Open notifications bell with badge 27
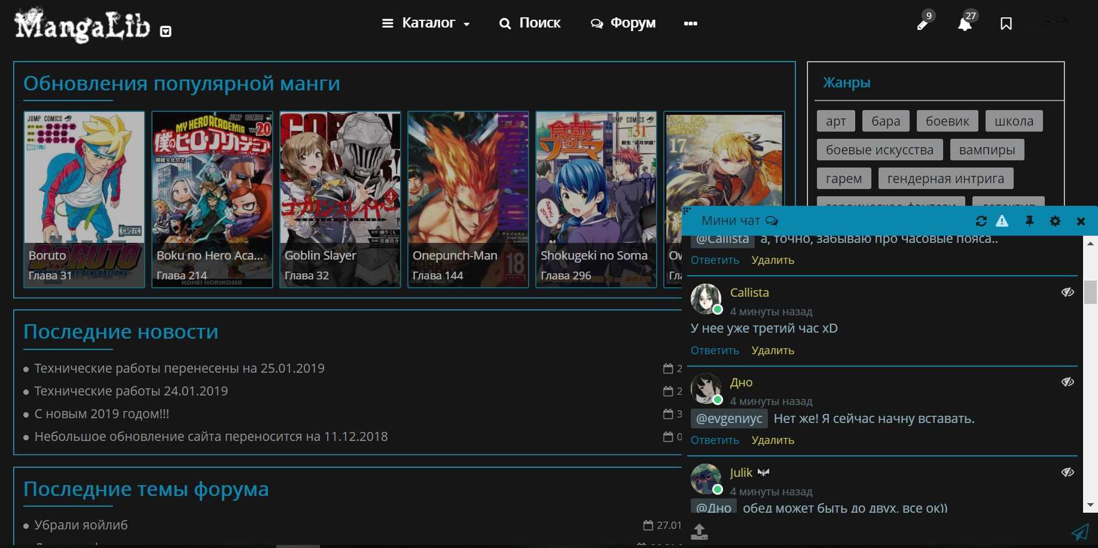 coord(966,23)
